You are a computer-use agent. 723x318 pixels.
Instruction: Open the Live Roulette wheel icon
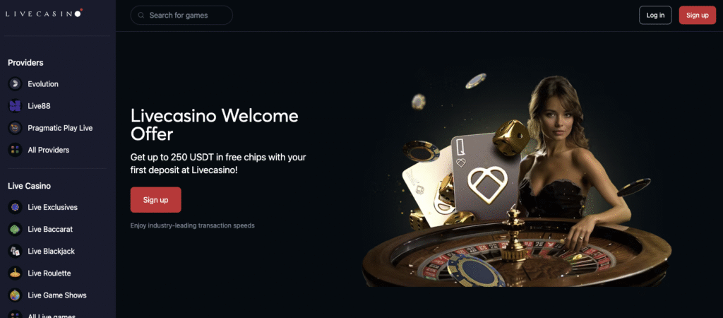(x=16, y=273)
